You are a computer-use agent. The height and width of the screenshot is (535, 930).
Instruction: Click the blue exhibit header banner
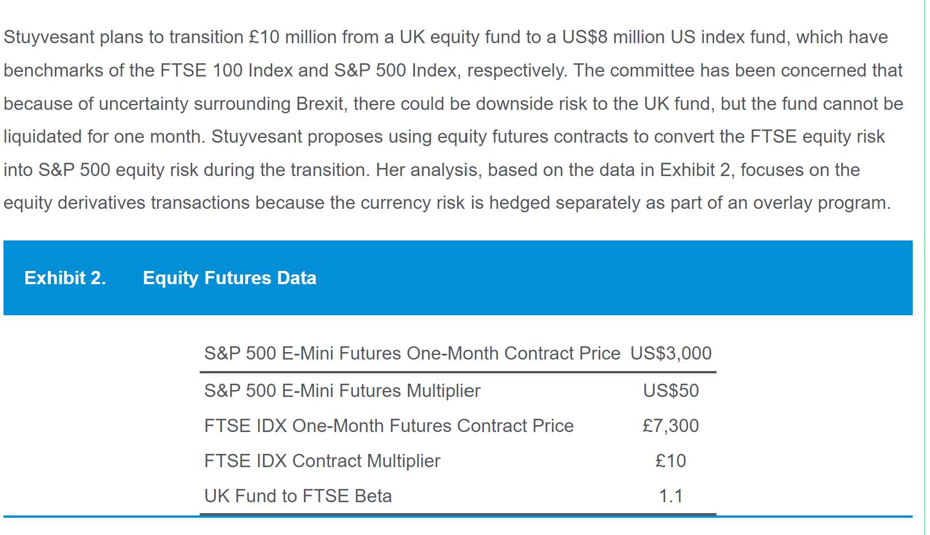(575, 278)
